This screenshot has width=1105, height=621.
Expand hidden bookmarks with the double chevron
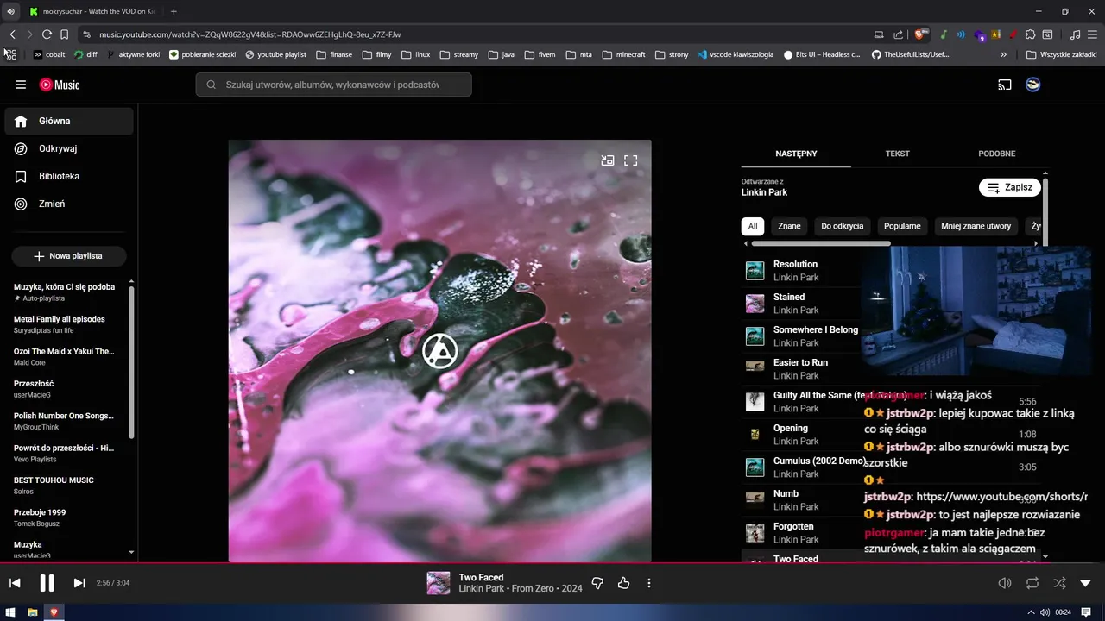[x=1003, y=54]
